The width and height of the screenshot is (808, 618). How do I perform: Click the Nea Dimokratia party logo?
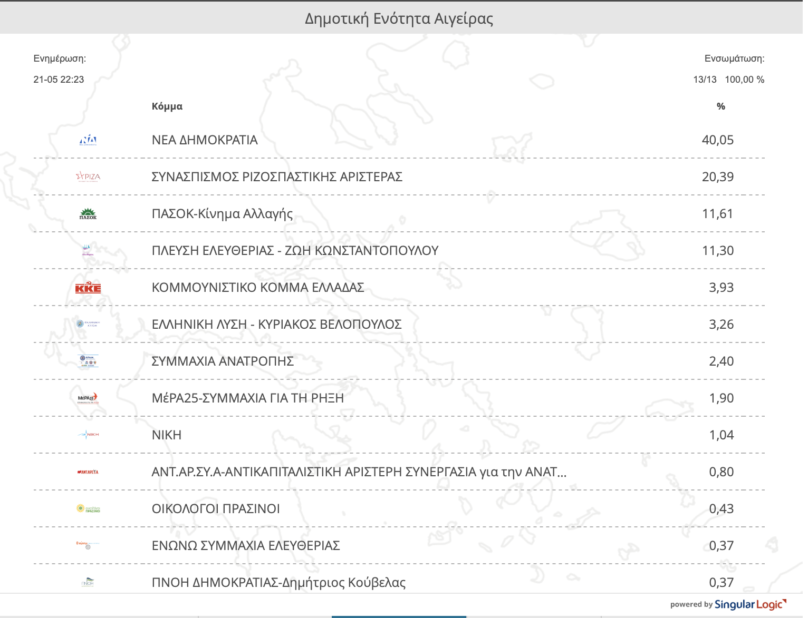click(x=88, y=140)
